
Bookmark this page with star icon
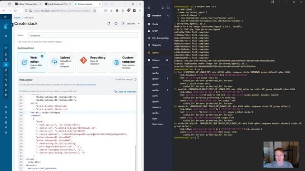(95, 10)
